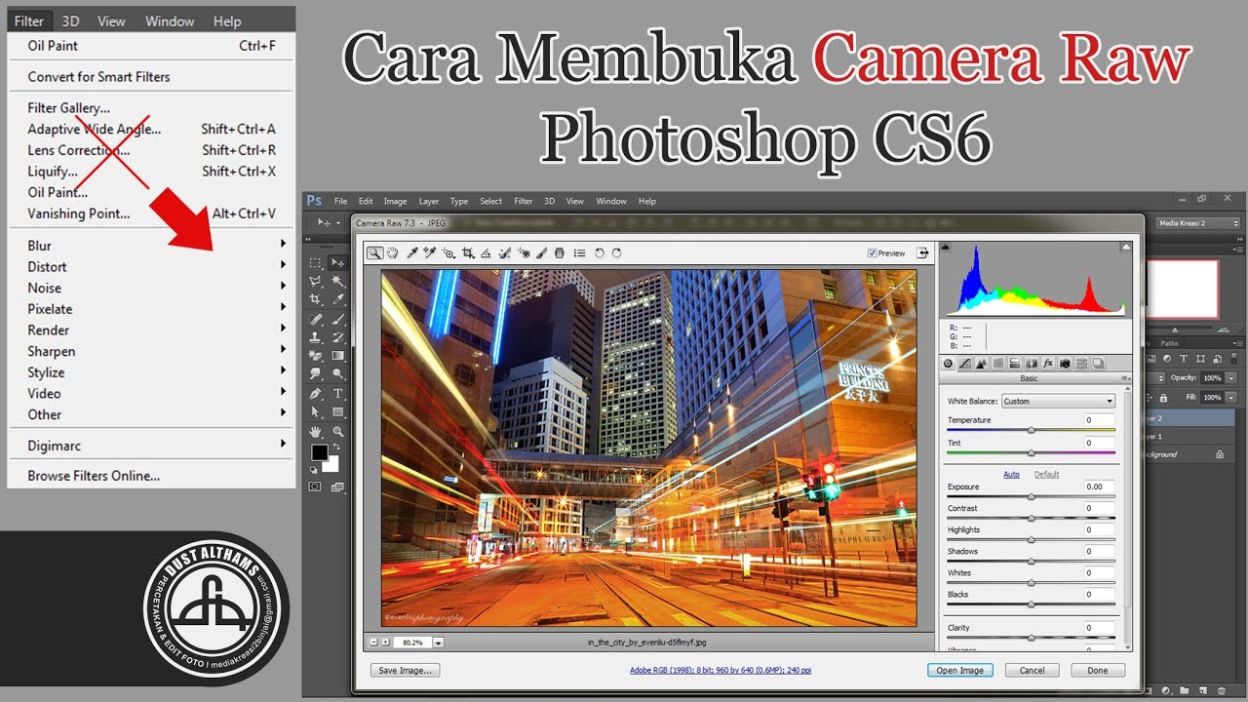Select the Targeted Adjustment tool
1248x702 pixels.
coord(448,253)
